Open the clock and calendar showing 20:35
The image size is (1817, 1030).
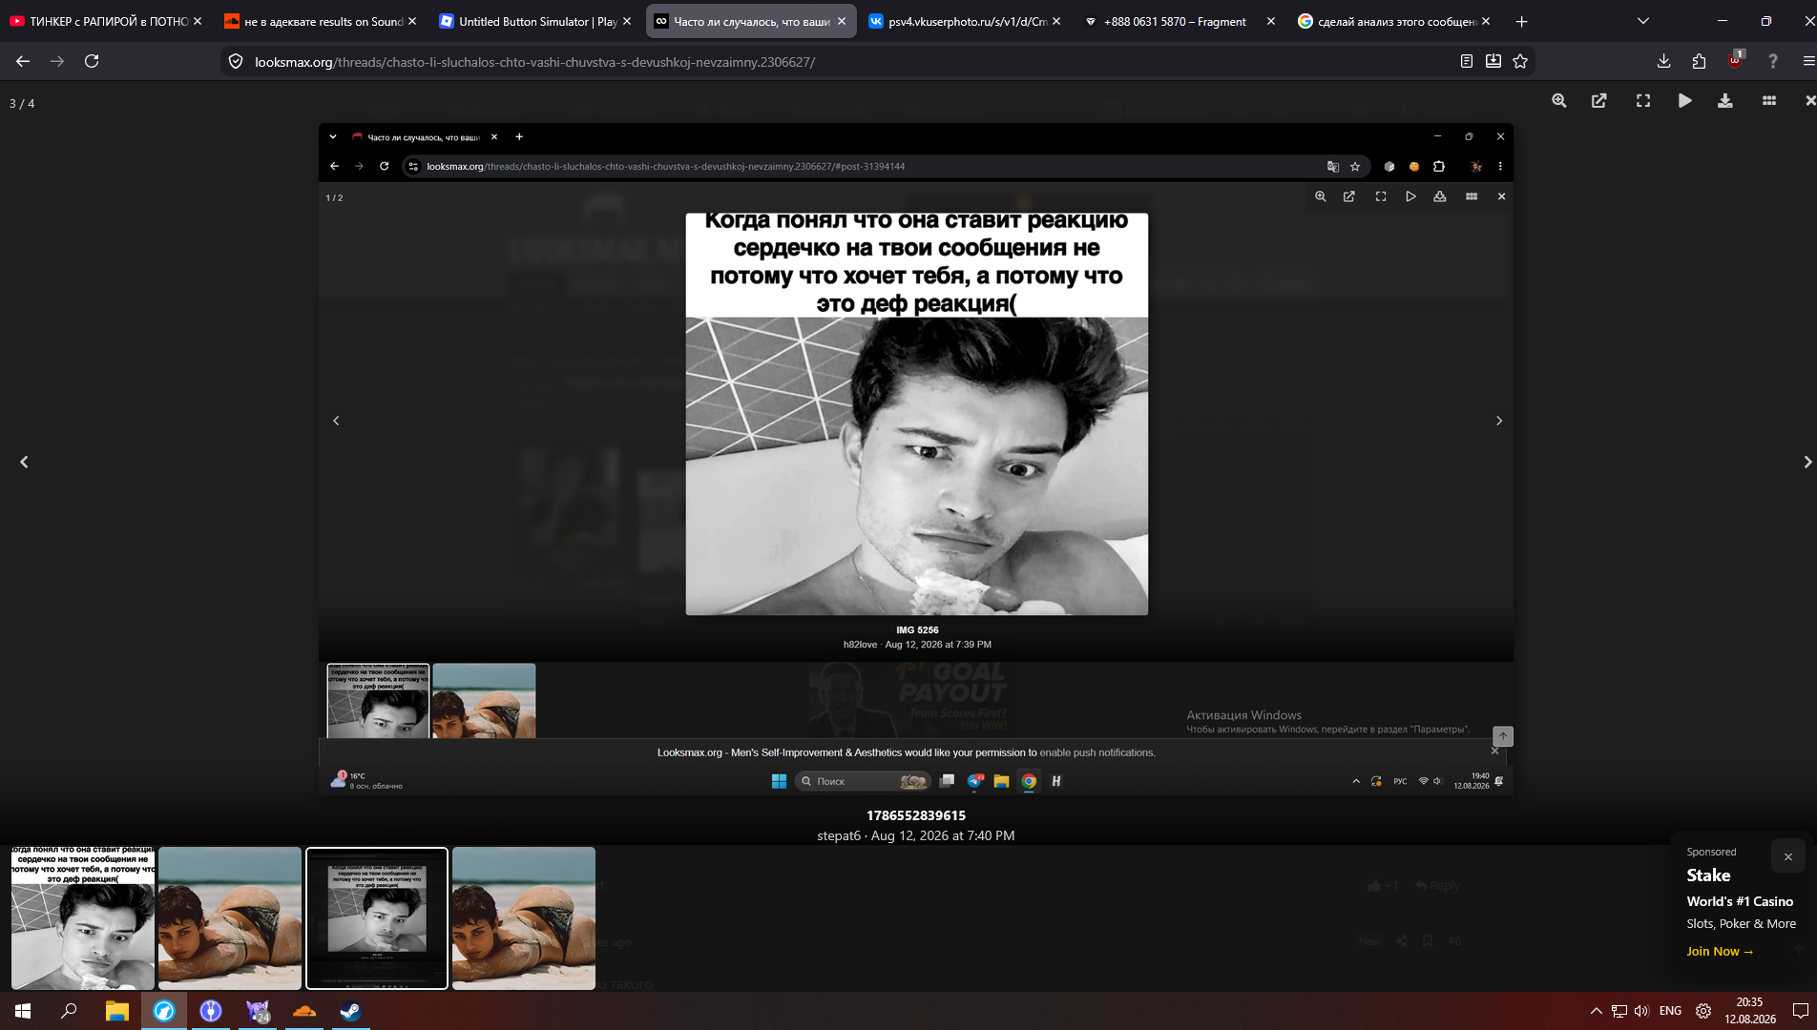coord(1750,1011)
